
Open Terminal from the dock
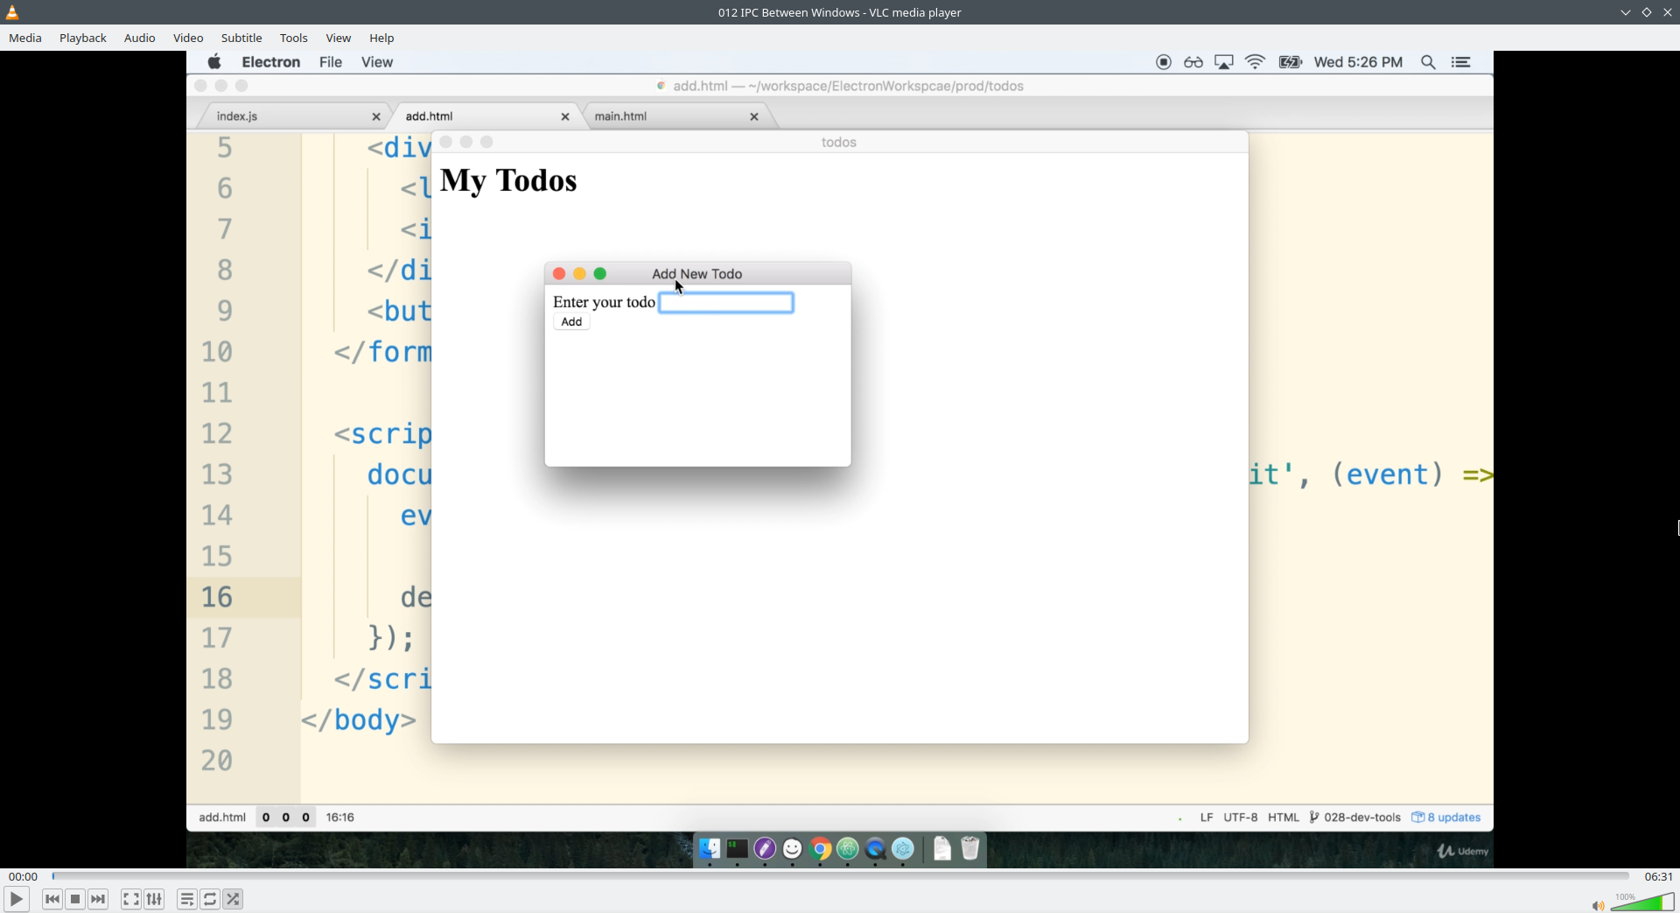point(738,848)
